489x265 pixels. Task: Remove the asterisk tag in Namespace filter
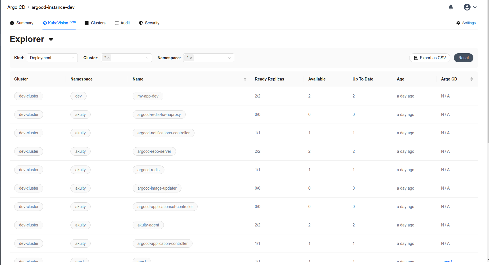(191, 58)
